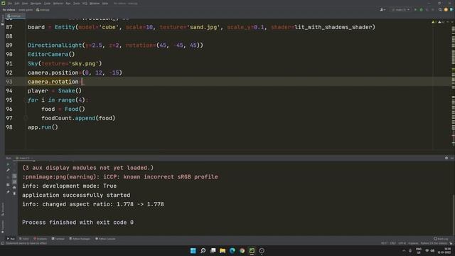The width and height of the screenshot is (455, 256).
Task: Open the user account dropdown in toolbar
Action: point(382,9)
